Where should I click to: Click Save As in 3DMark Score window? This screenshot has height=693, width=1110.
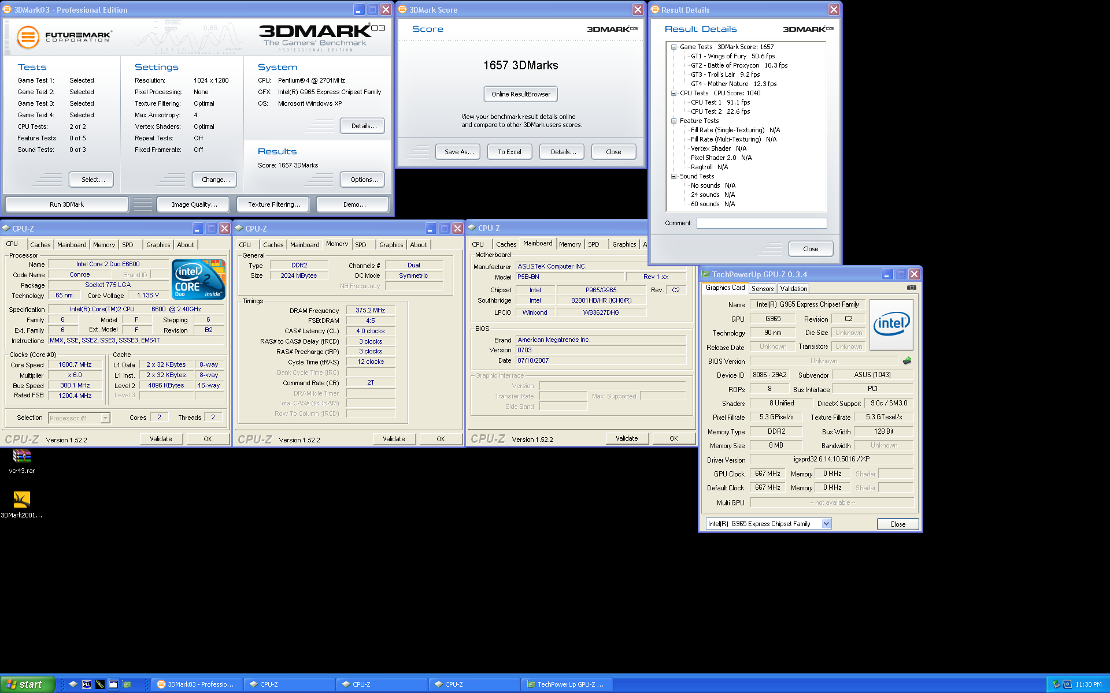(459, 152)
